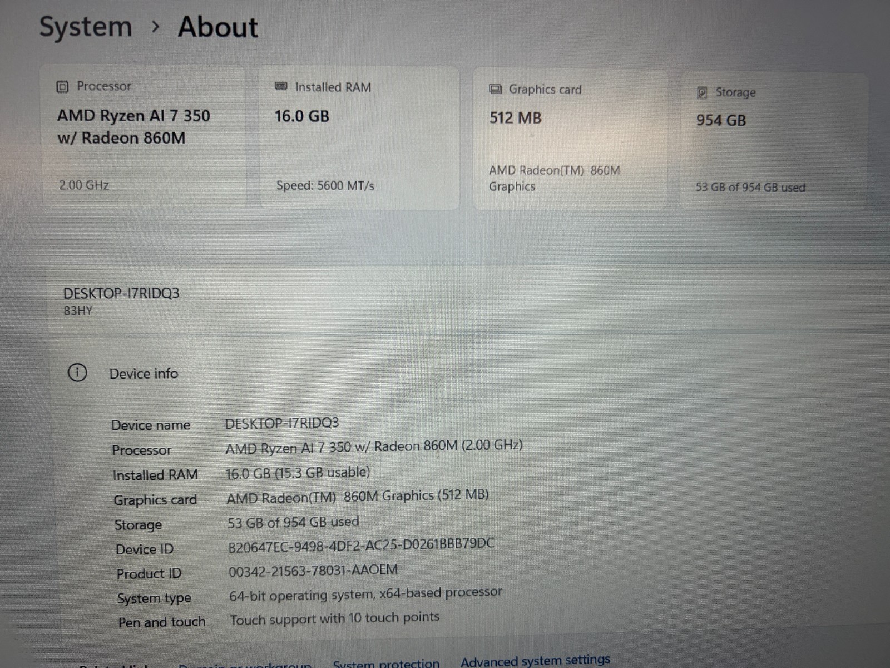Image resolution: width=890 pixels, height=668 pixels.
Task: Select Product ID value 00342-21563-78031-AAOEM
Action: tap(313, 571)
